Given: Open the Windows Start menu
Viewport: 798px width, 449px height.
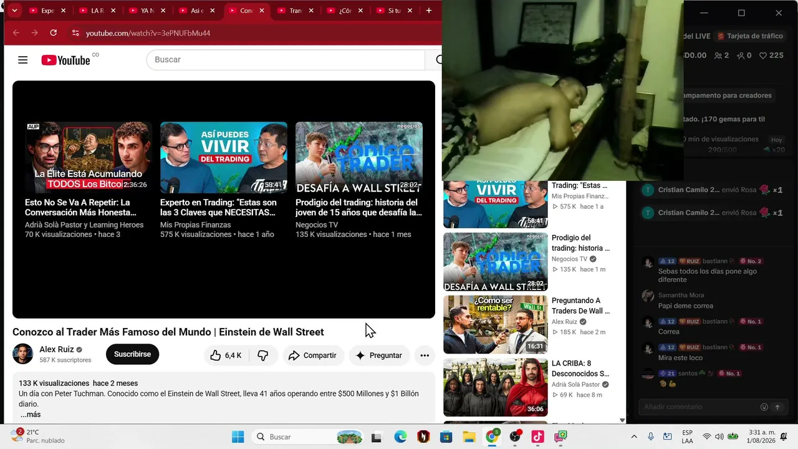Looking at the screenshot, I should 238,437.
